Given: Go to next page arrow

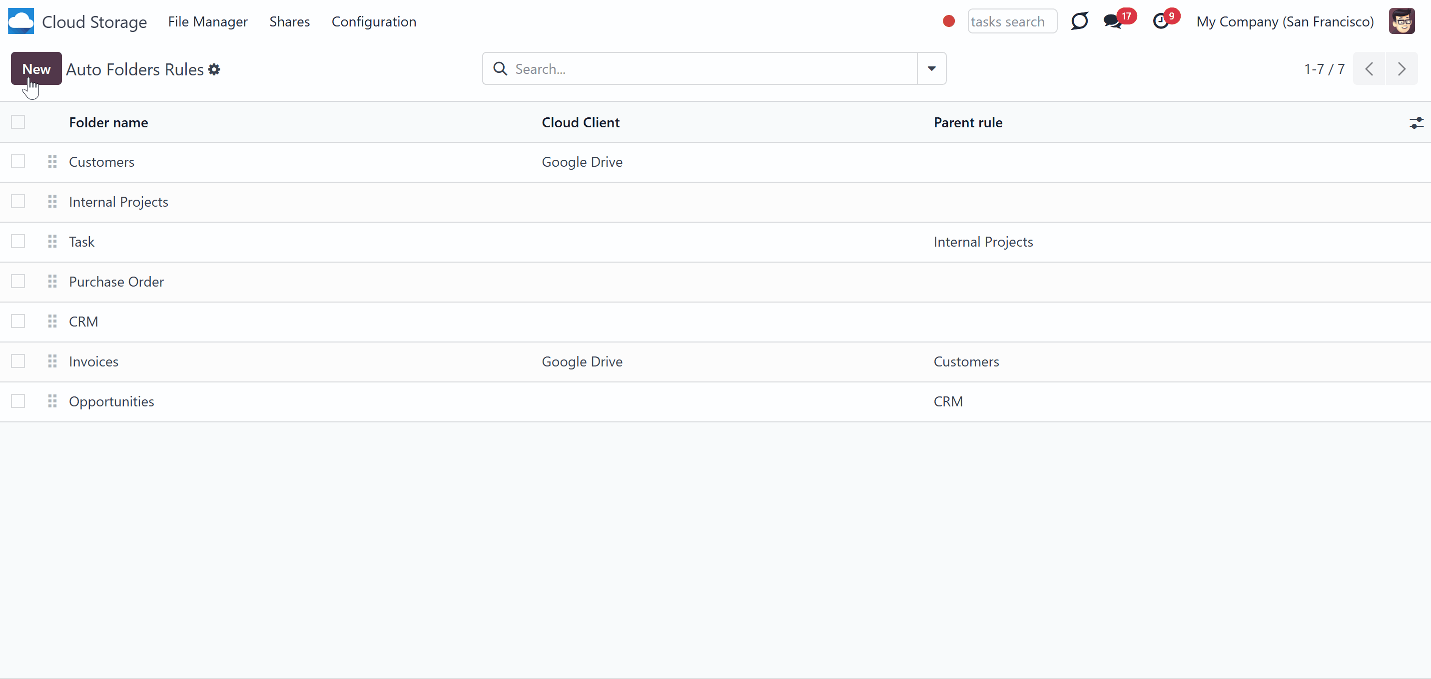Looking at the screenshot, I should click(1402, 69).
